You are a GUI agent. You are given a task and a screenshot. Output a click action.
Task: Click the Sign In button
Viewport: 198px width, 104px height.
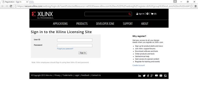(83, 53)
